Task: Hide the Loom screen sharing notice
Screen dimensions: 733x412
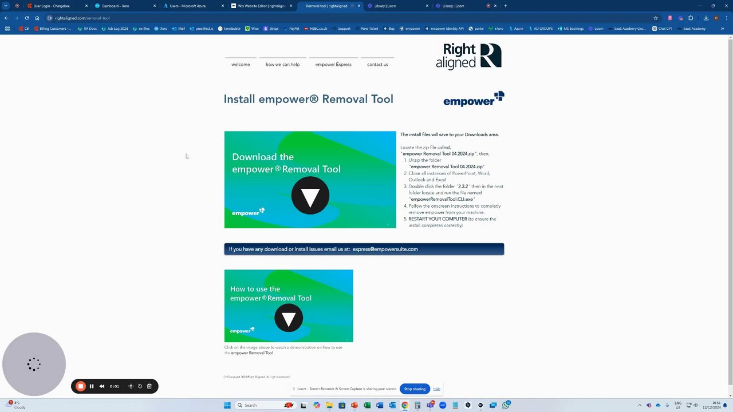Action: (x=437, y=389)
